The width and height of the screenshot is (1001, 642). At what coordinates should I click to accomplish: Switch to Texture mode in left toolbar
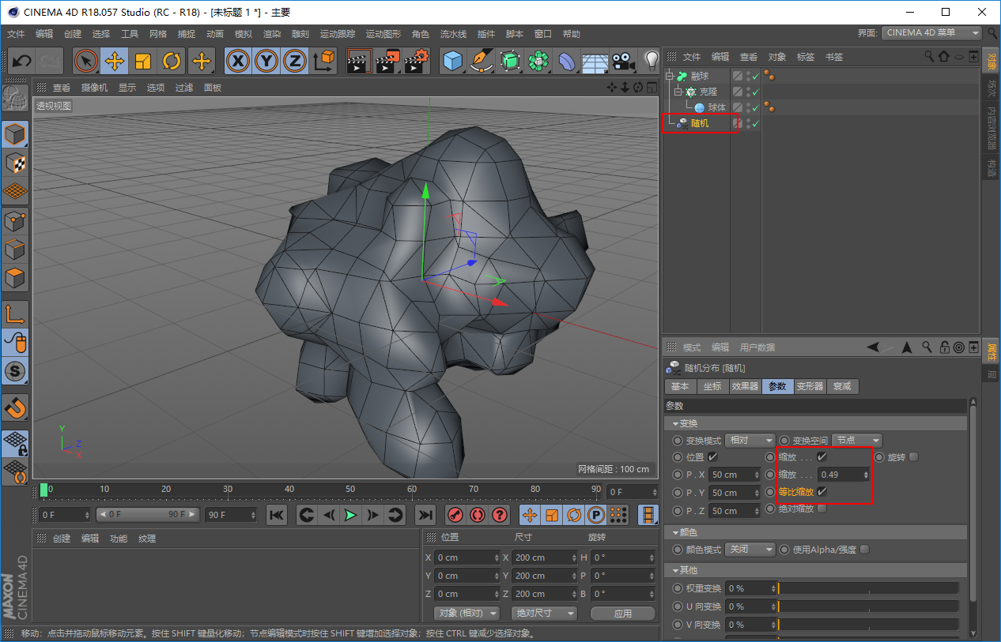pos(15,163)
